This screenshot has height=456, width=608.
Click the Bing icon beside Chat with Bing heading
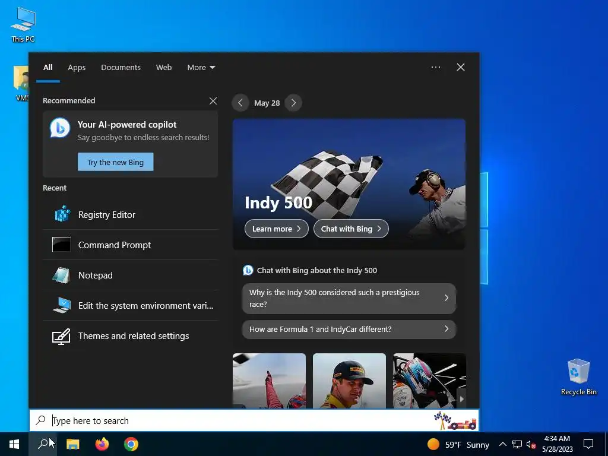click(248, 270)
